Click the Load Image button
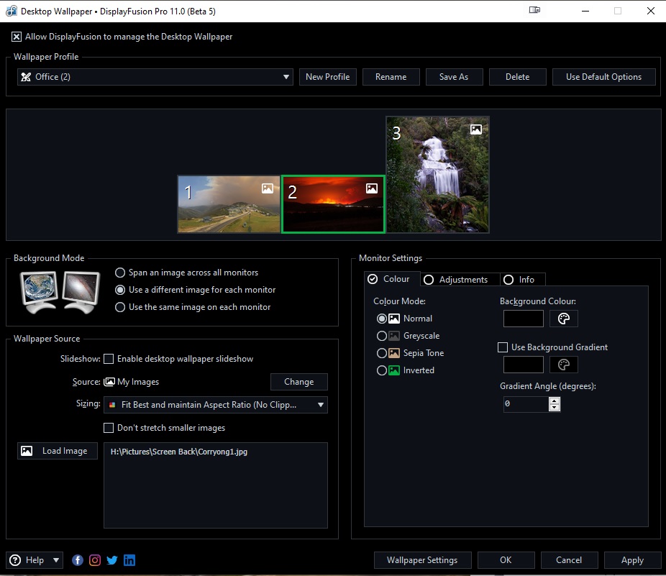Image resolution: width=666 pixels, height=576 pixels. pyautogui.click(x=58, y=451)
